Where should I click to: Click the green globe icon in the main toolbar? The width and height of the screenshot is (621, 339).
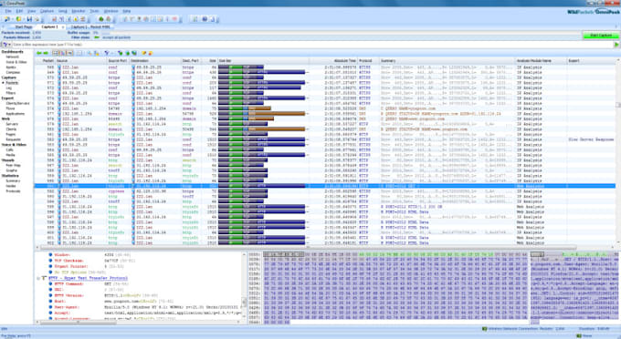(x=101, y=19)
